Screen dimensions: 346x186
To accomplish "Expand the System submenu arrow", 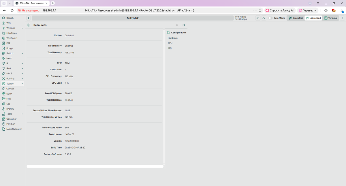I will [22, 84].
